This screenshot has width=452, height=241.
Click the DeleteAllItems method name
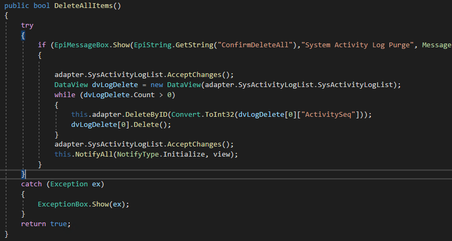point(83,6)
